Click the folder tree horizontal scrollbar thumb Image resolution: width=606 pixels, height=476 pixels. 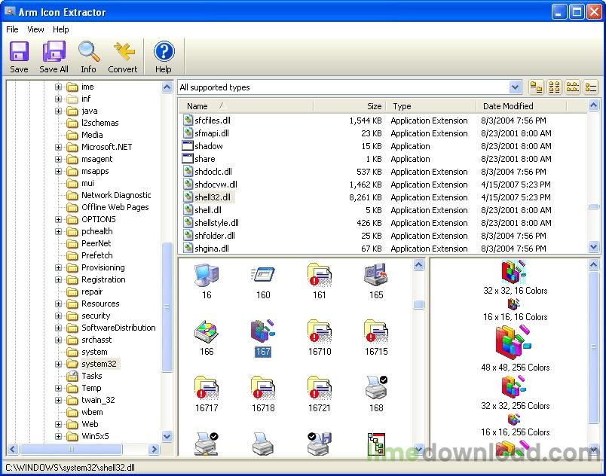pos(71,450)
